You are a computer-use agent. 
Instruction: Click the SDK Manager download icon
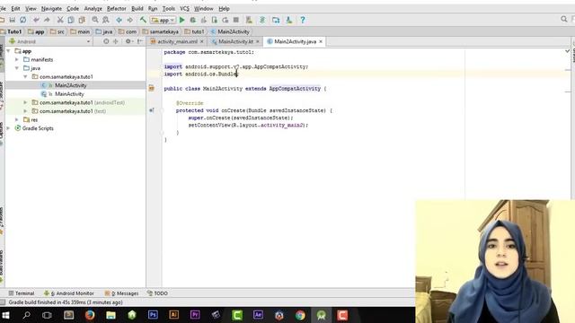pyautogui.click(x=289, y=20)
